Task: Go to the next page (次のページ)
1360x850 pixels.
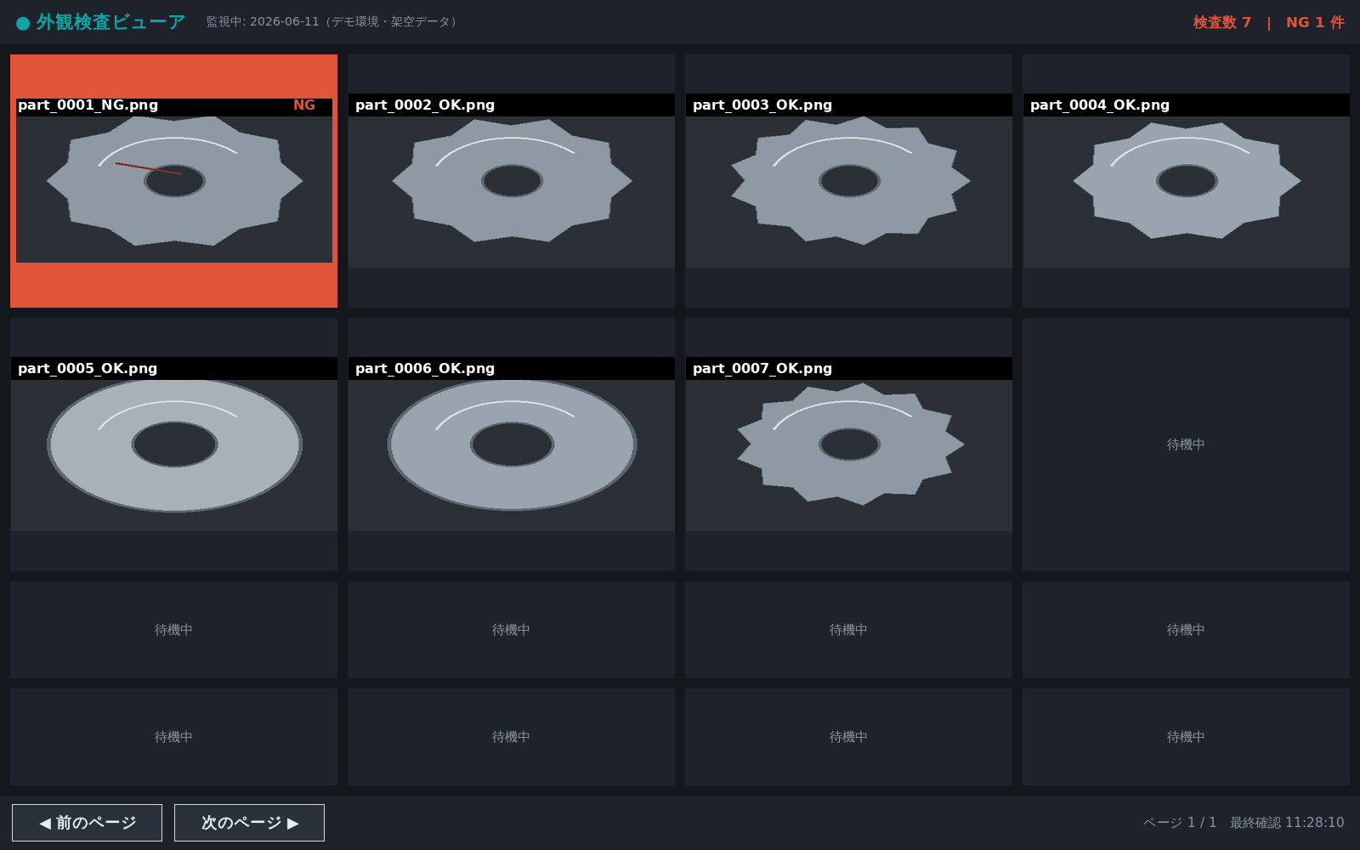Action: pos(249,823)
